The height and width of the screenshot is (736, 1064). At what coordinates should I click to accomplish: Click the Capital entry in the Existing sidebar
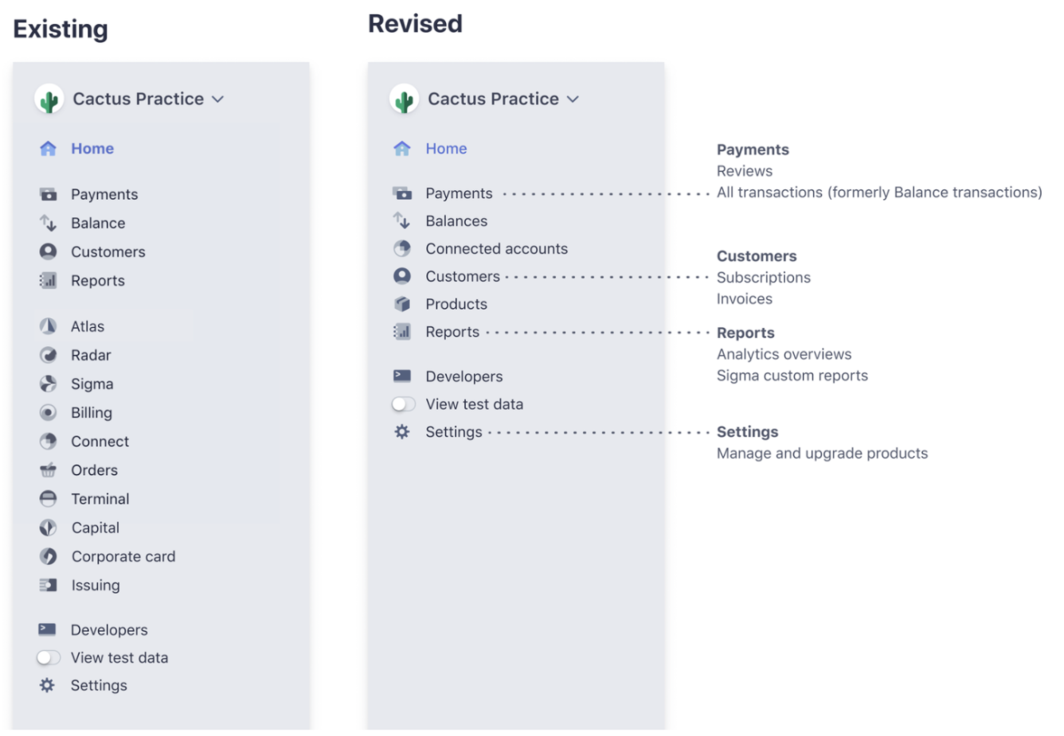[x=96, y=528]
